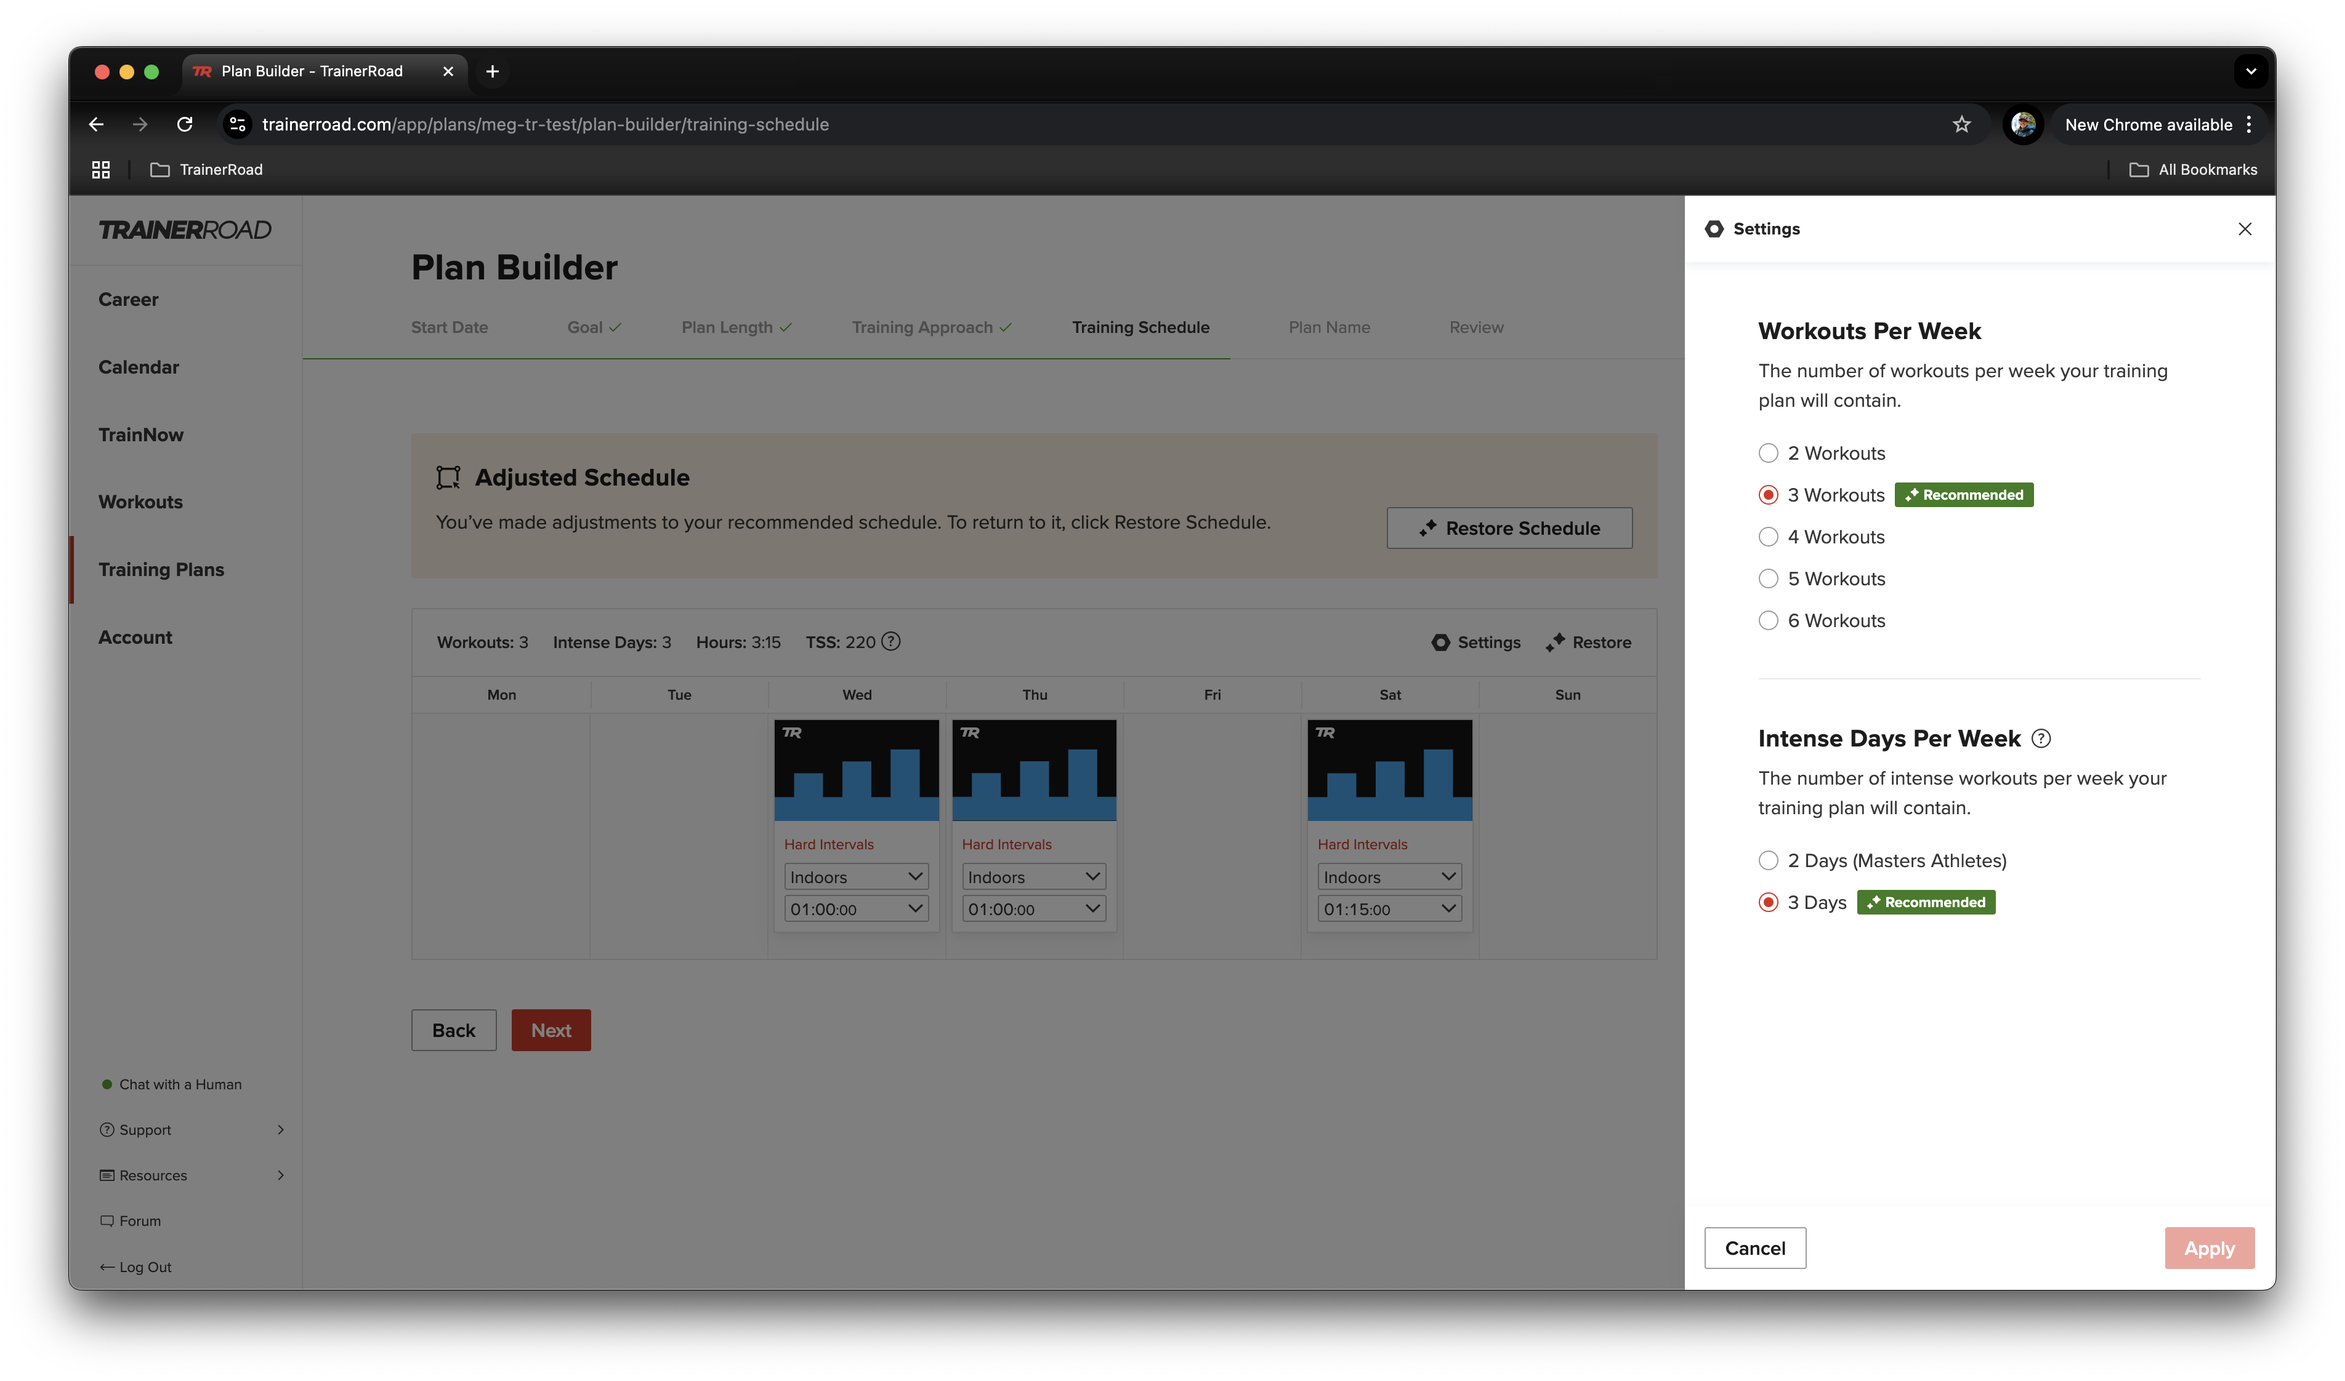The image size is (2345, 1381).
Task: Open Saturday Hard Intervals workout thumbnail
Action: tap(1390, 770)
